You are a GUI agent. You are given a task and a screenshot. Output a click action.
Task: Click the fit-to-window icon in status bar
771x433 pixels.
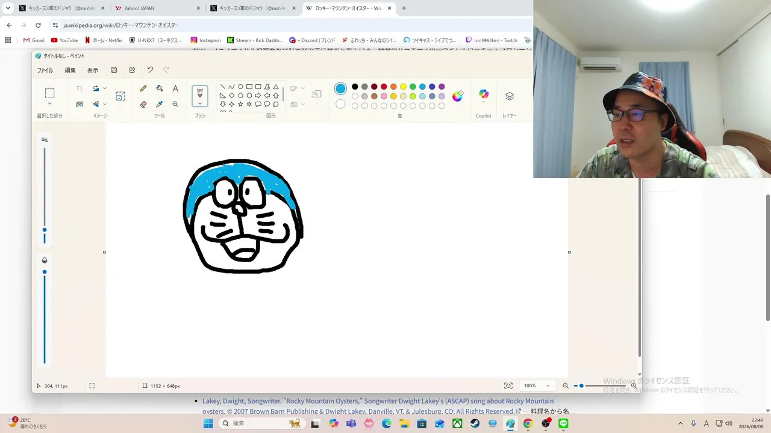click(x=508, y=385)
